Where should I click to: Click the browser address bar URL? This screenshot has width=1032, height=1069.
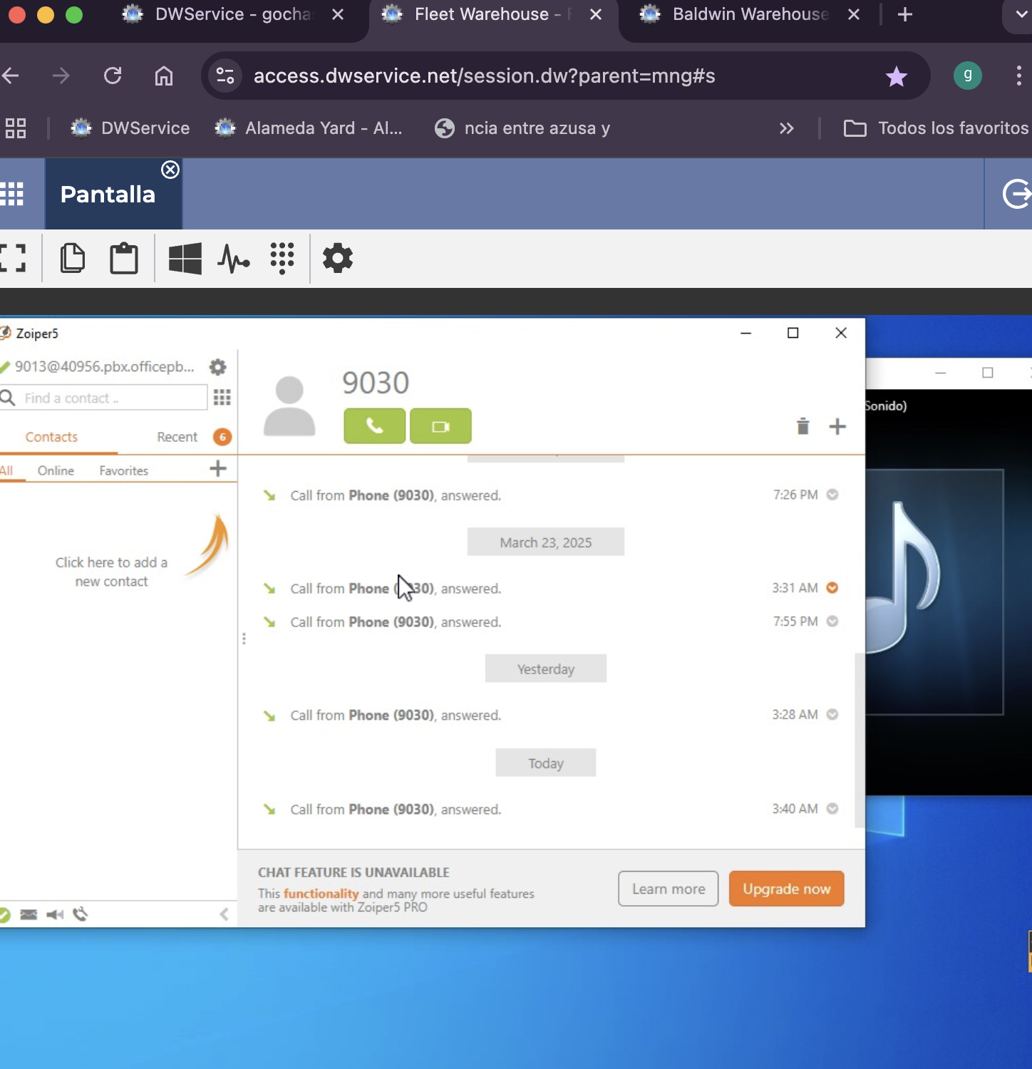[x=485, y=76]
